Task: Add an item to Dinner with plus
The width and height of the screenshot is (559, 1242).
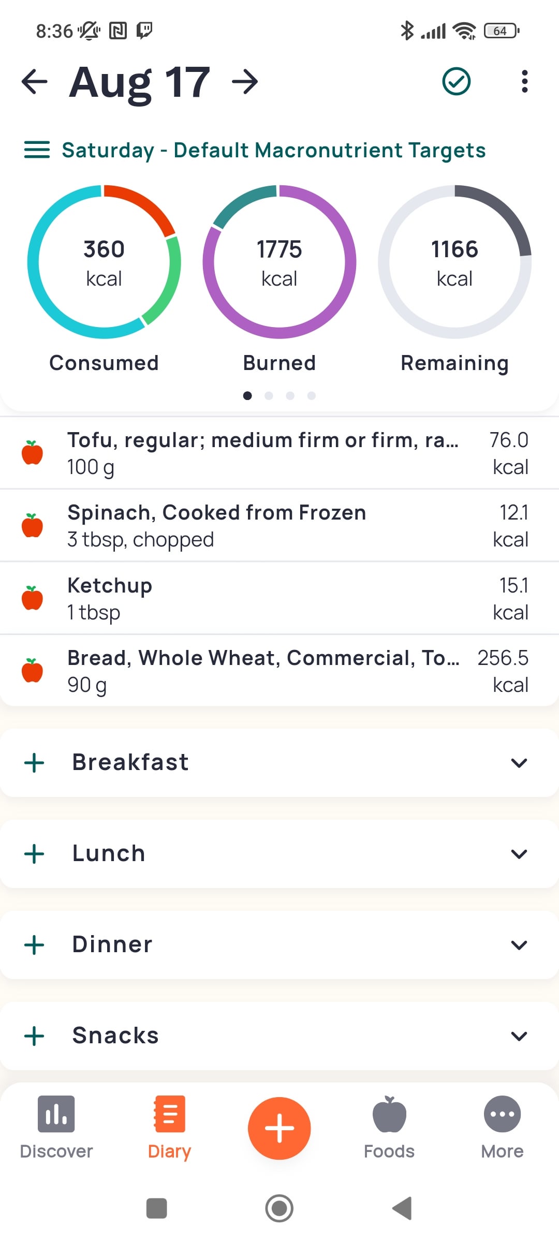Action: tap(34, 945)
